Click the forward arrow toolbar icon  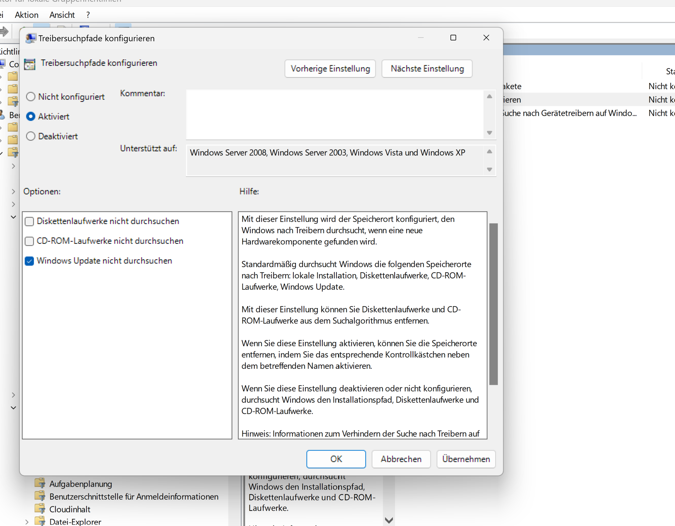4,31
